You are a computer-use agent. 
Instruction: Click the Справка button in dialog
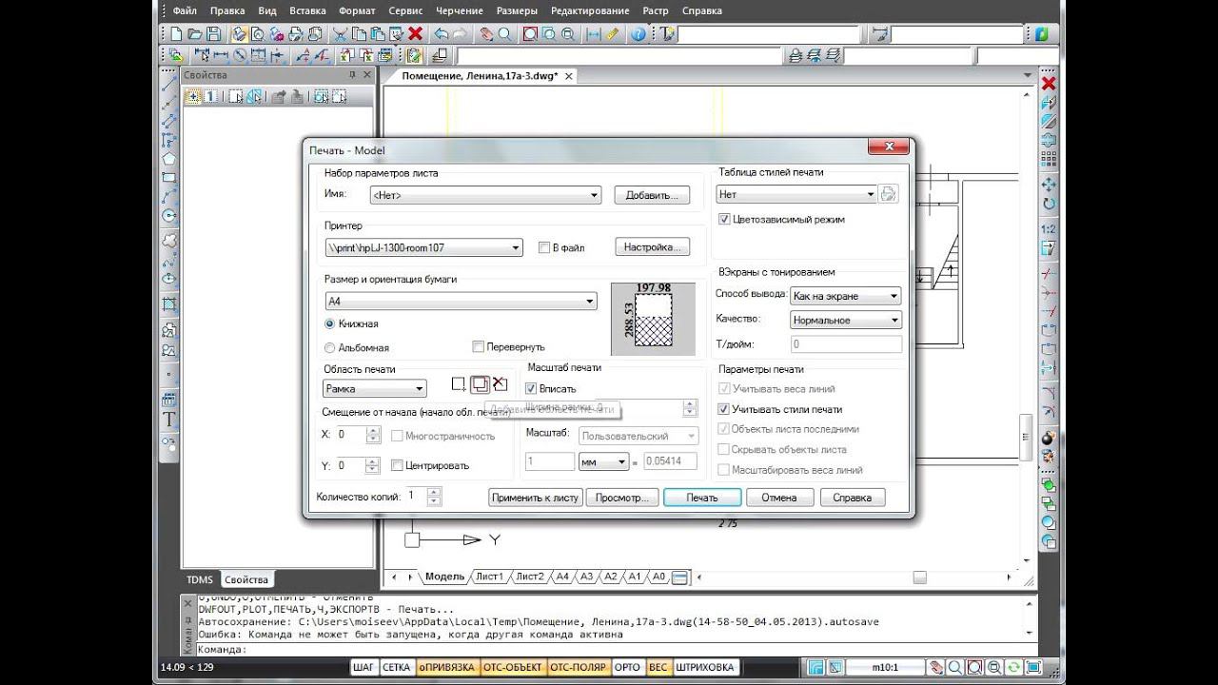(852, 498)
